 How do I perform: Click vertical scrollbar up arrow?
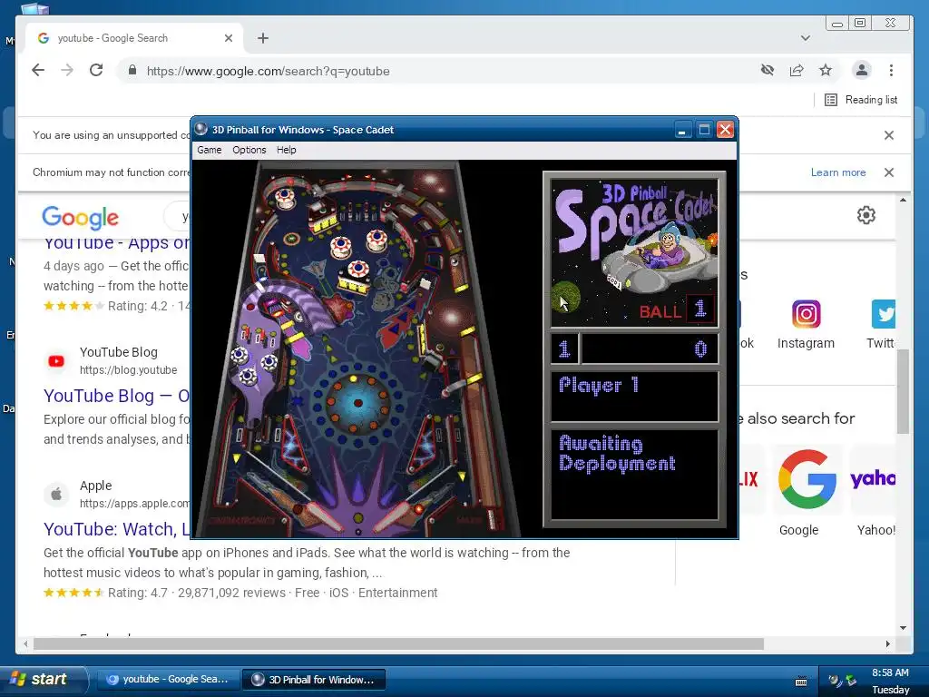[x=903, y=201]
